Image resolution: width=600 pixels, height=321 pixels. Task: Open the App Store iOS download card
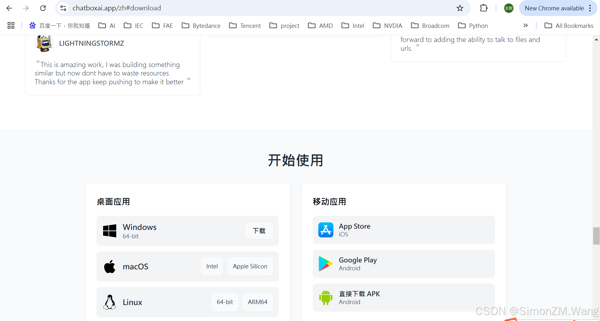coord(404,230)
